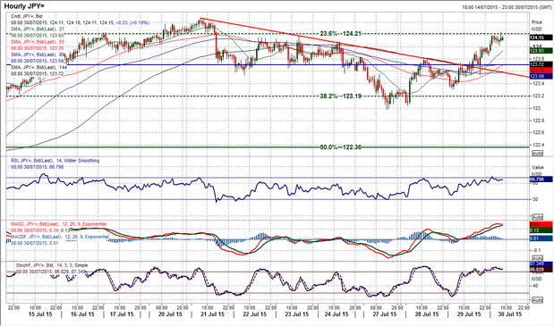
Task: Click the green 123.93 SMA 21 price tag
Action: pyautogui.click(x=541, y=51)
